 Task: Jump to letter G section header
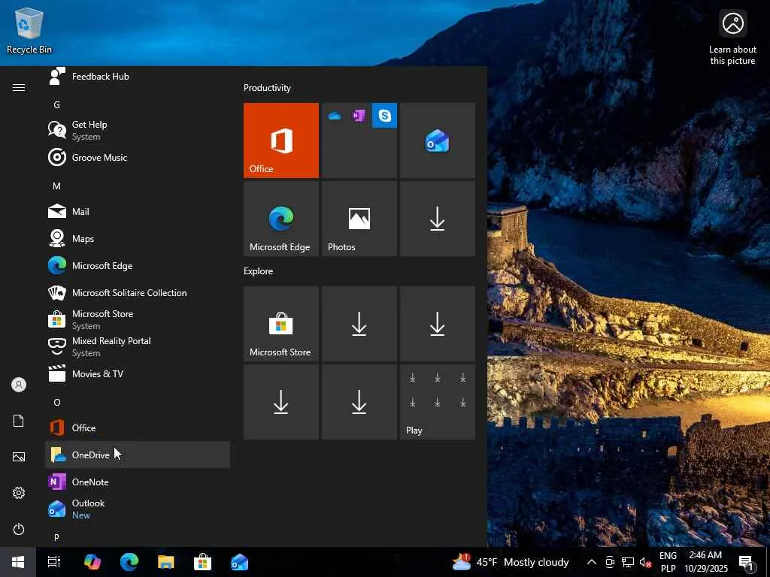(57, 104)
